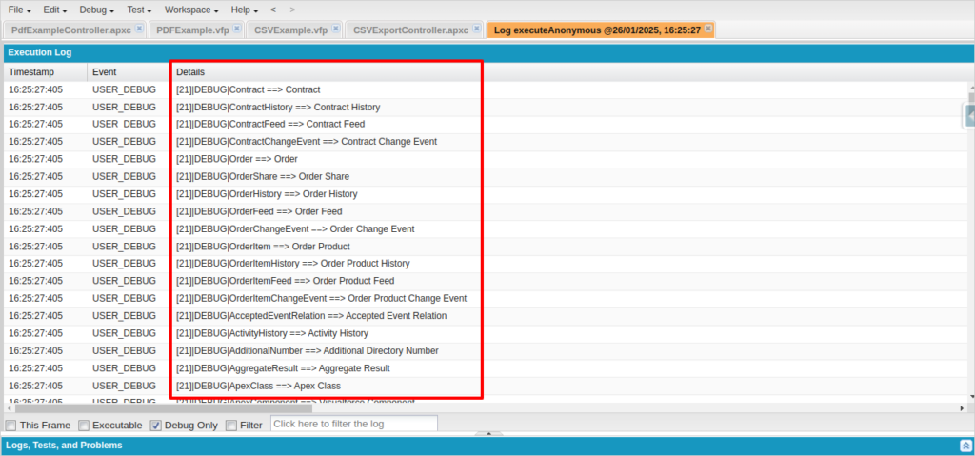Go forward with the > navigation arrow
975x456 pixels.
click(x=293, y=10)
